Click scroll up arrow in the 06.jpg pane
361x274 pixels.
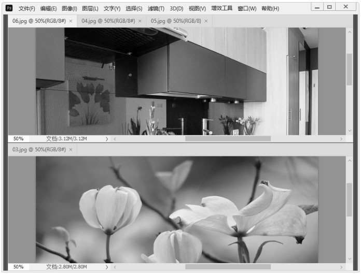(350, 32)
